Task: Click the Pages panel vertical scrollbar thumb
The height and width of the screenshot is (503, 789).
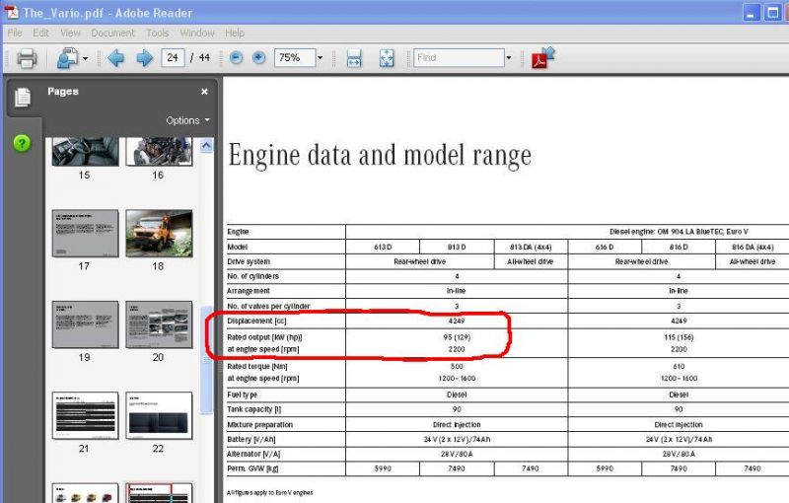Action: coord(206,360)
